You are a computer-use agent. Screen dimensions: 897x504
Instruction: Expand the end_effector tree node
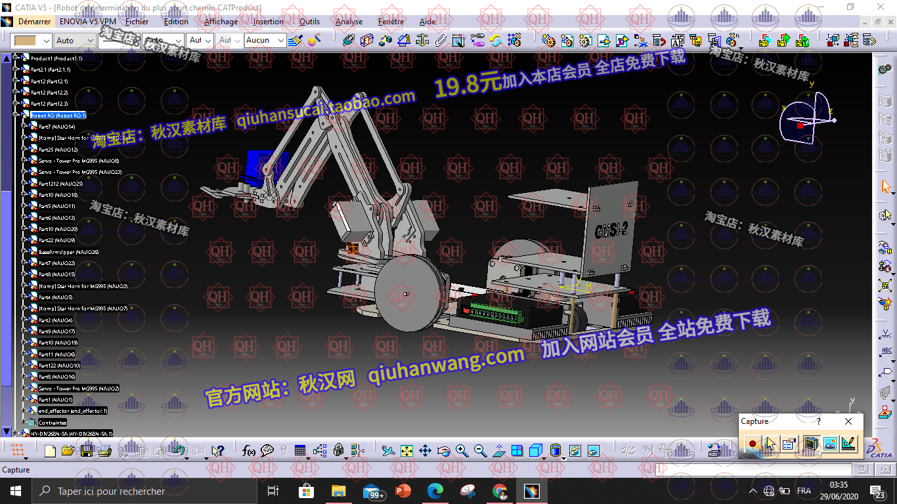(24, 411)
